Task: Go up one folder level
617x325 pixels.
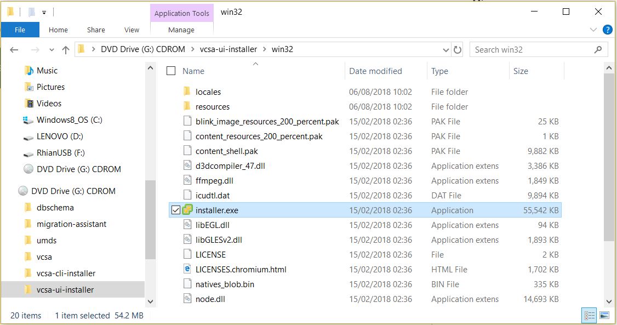Action: 66,49
